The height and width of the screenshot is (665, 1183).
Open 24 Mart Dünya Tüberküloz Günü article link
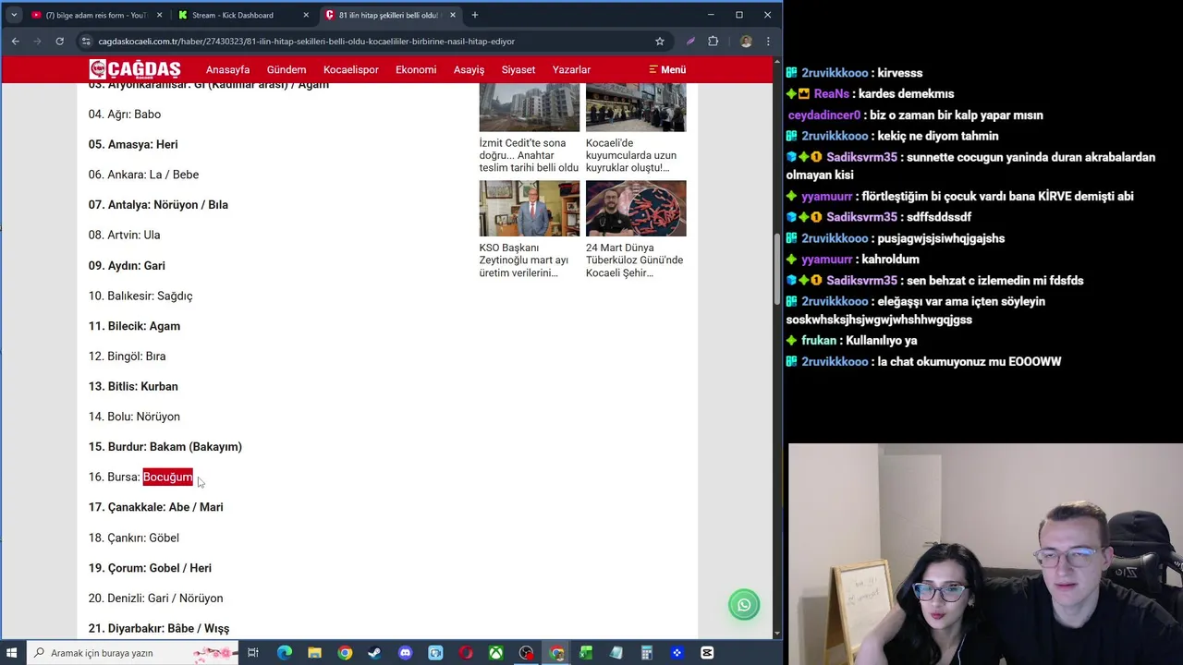(x=635, y=260)
